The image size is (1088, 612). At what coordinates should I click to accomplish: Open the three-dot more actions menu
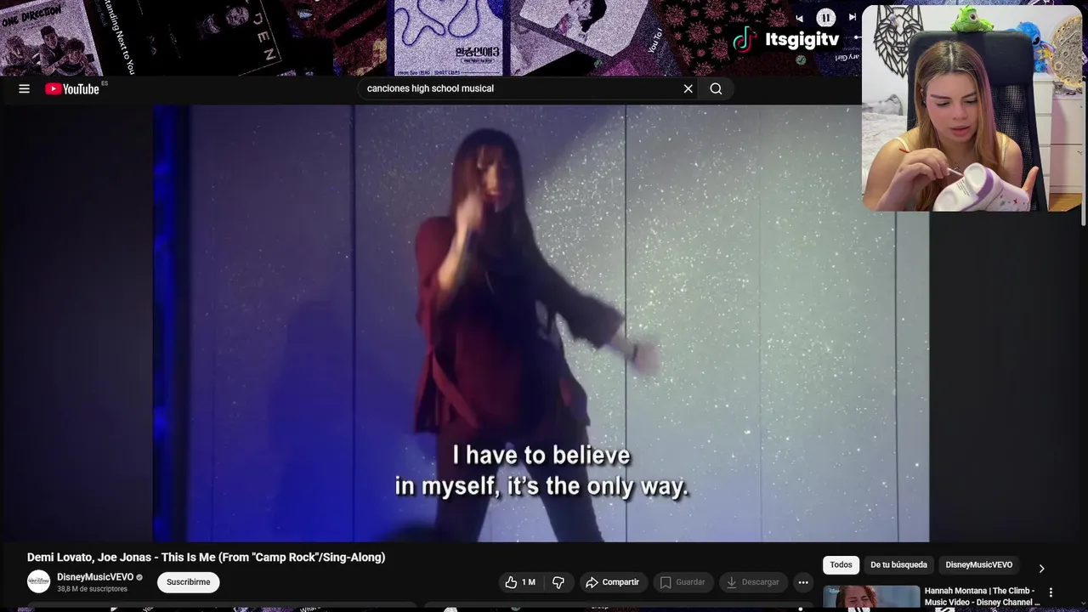click(803, 582)
